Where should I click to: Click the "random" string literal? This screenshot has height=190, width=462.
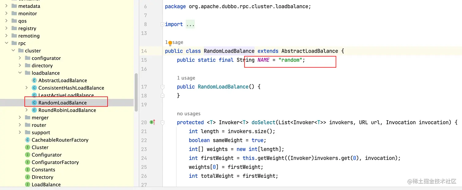(290, 60)
